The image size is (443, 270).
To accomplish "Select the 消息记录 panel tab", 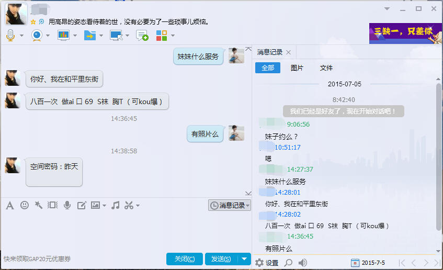I will pyautogui.click(x=269, y=52).
